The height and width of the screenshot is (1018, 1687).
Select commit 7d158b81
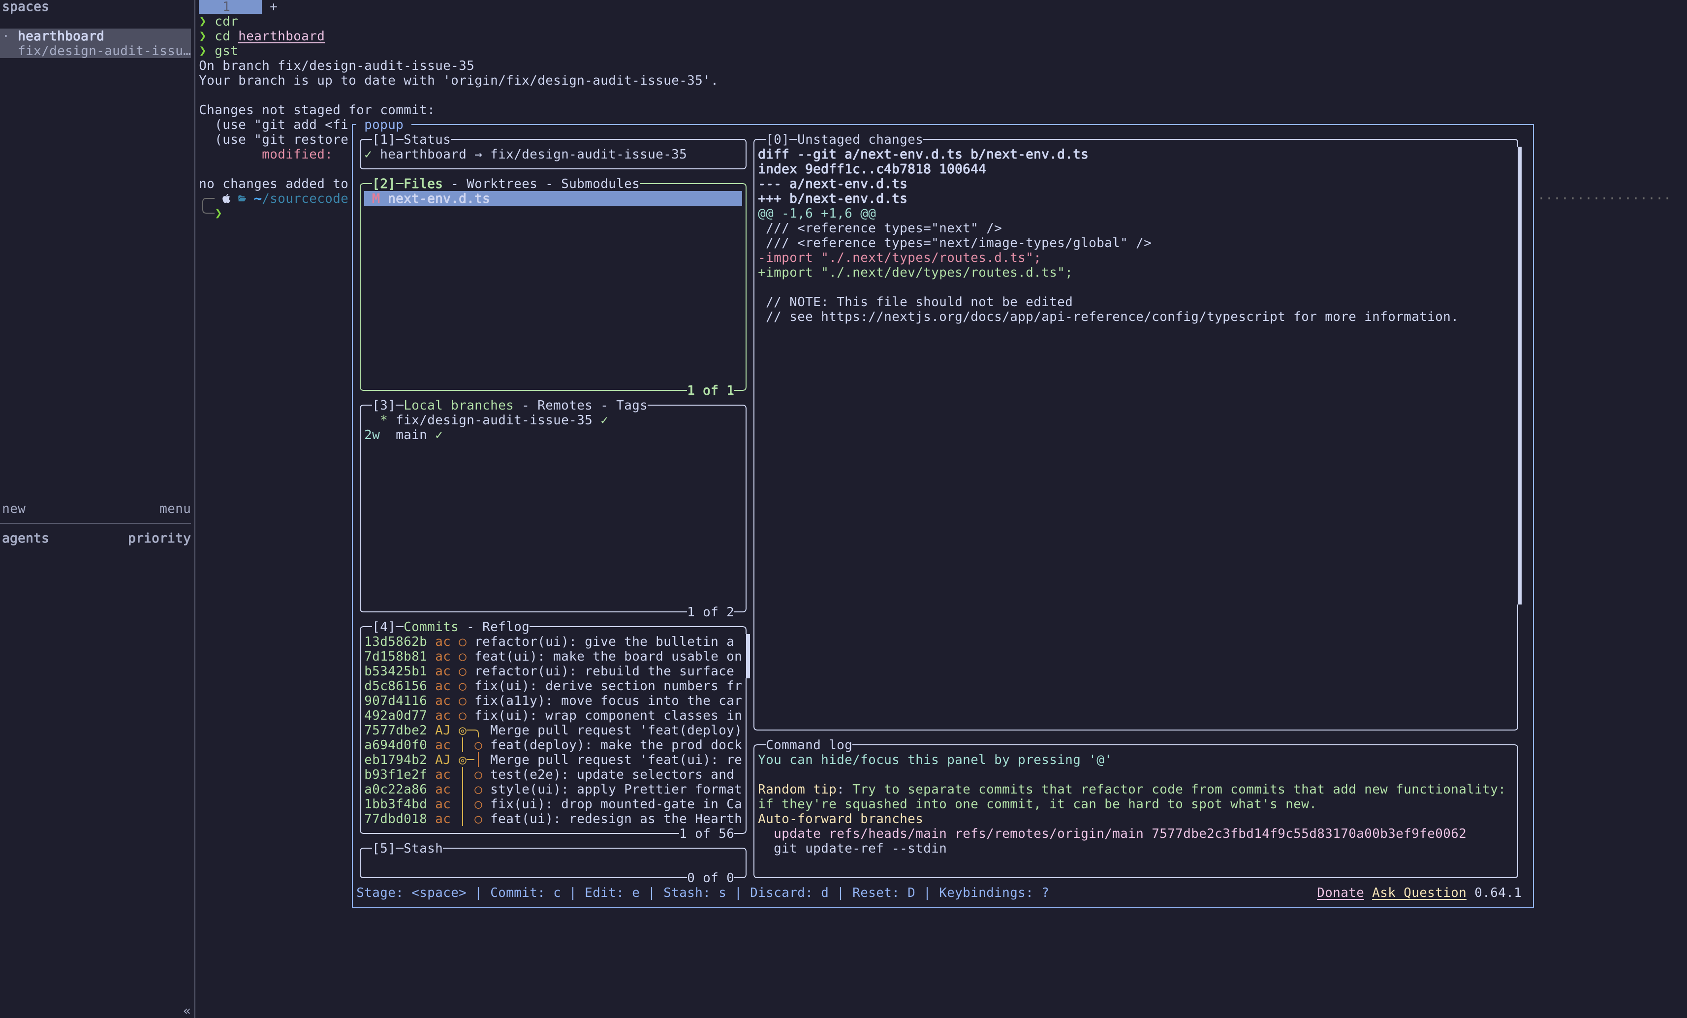[553, 656]
